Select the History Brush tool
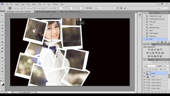Image resolution: width=170 pixels, height=96 pixels. pyautogui.click(x=2, y=45)
